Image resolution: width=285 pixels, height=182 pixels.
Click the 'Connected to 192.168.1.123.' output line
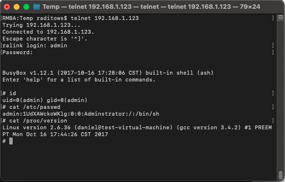[x=48, y=32]
